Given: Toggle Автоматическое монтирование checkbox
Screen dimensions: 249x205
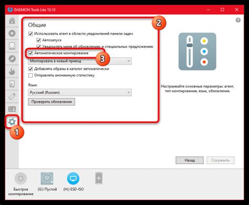Looking at the screenshot, I should point(30,53).
